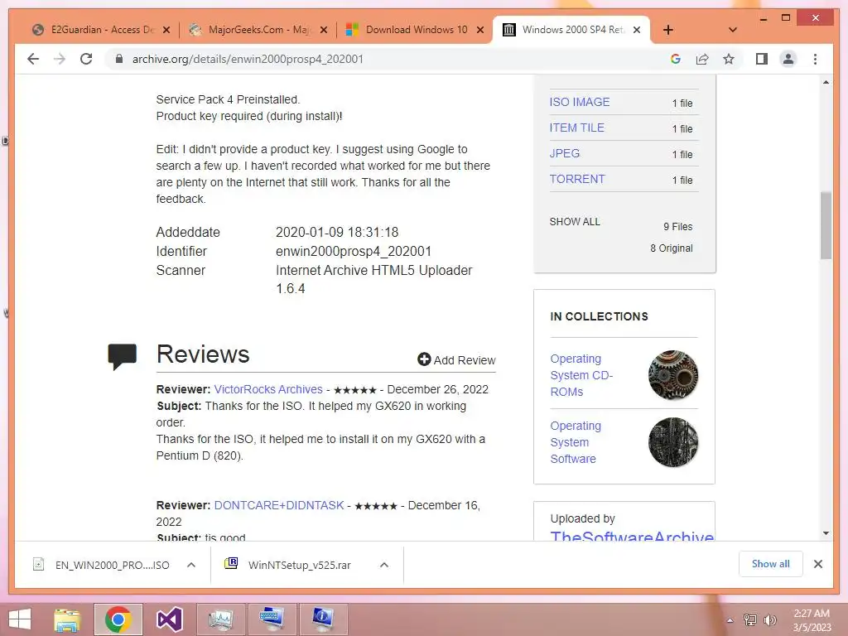Image resolution: width=848 pixels, height=636 pixels.
Task: Open the Chrome profile avatar
Action: 788,59
